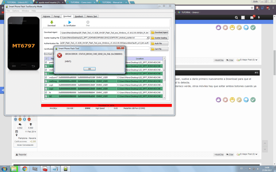The image size is (276, 172).
Task: Toggle the md3img partition checkbox
Action: (46, 81)
